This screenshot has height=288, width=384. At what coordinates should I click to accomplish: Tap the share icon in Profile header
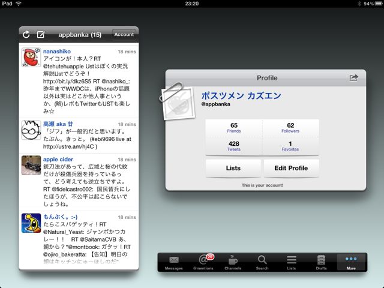[x=353, y=77]
